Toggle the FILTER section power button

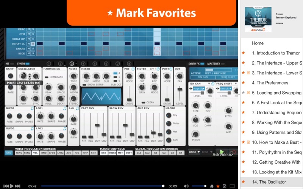pos(158,69)
